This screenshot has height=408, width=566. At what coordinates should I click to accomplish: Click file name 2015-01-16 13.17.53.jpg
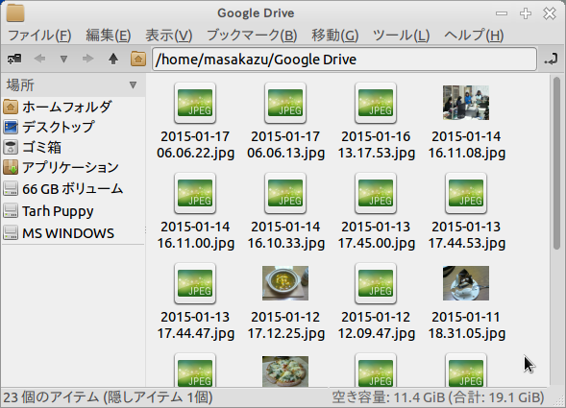pos(376,145)
